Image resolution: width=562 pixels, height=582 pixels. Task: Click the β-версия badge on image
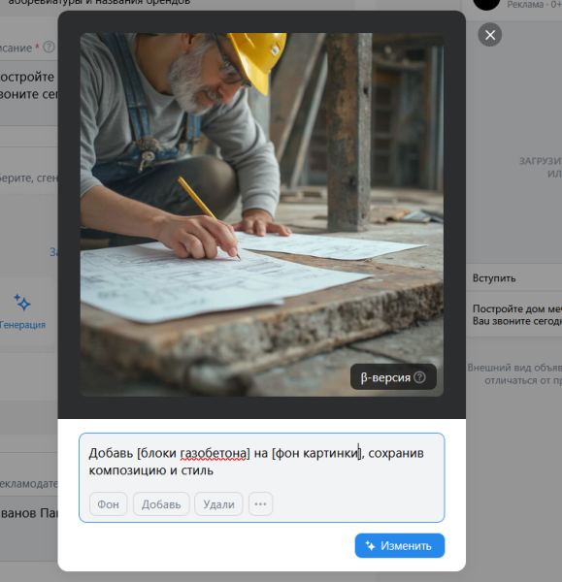[393, 377]
